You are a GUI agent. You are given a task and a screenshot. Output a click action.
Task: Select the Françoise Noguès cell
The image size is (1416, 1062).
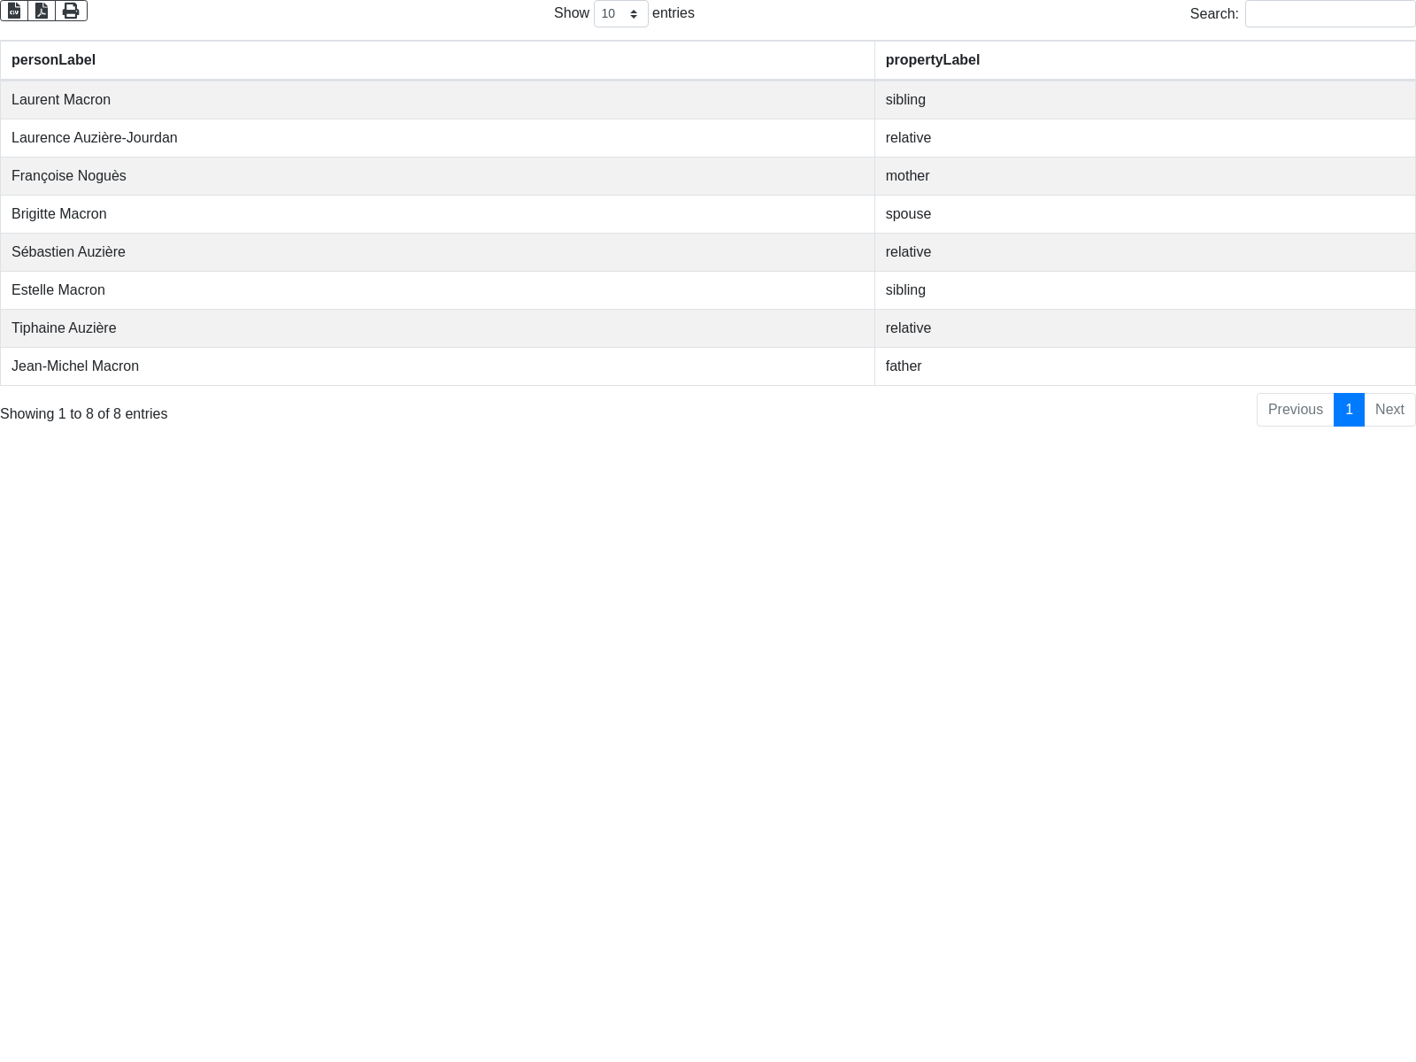(437, 176)
